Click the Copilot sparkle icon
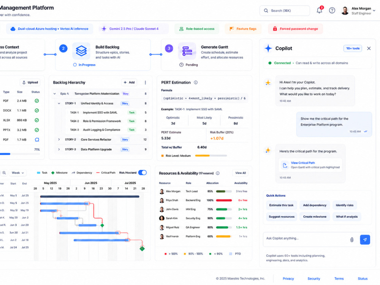The image size is (380, 285). (268, 48)
